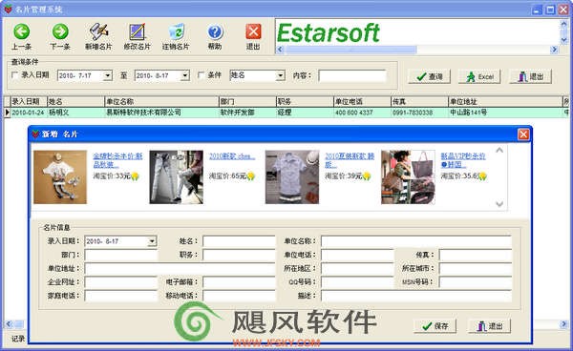Viewport: 573px width, 351px height.
Task: Click 新增名片 add card toolbar icon
Action: [x=98, y=36]
